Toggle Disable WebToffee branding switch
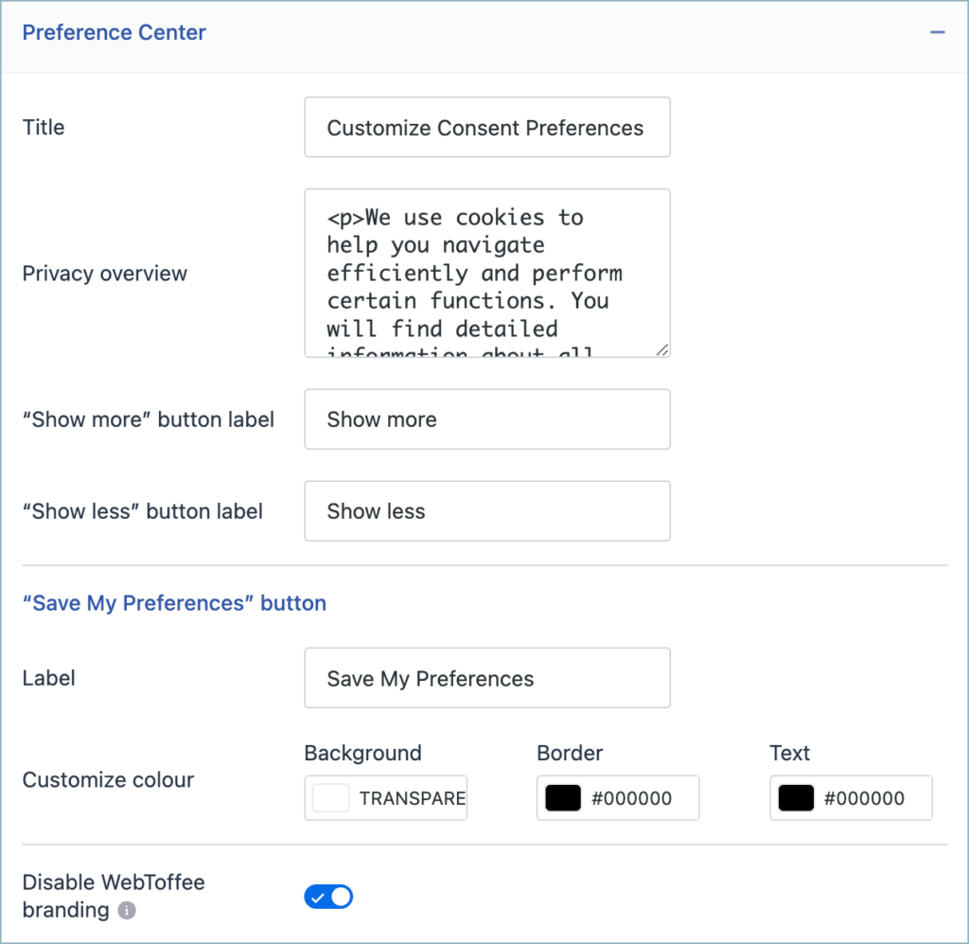This screenshot has height=944, width=969. tap(328, 897)
